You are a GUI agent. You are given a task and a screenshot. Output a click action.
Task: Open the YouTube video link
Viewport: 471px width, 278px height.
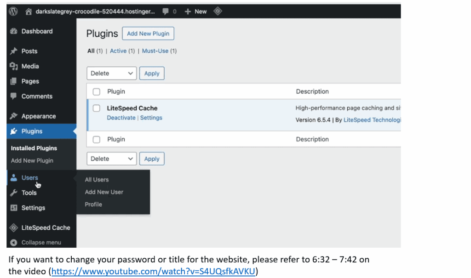point(153,271)
